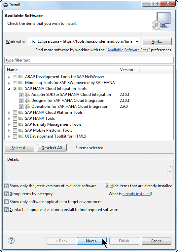Click the install wizard computer and disc image
This screenshot has width=178, height=252.
161,21
